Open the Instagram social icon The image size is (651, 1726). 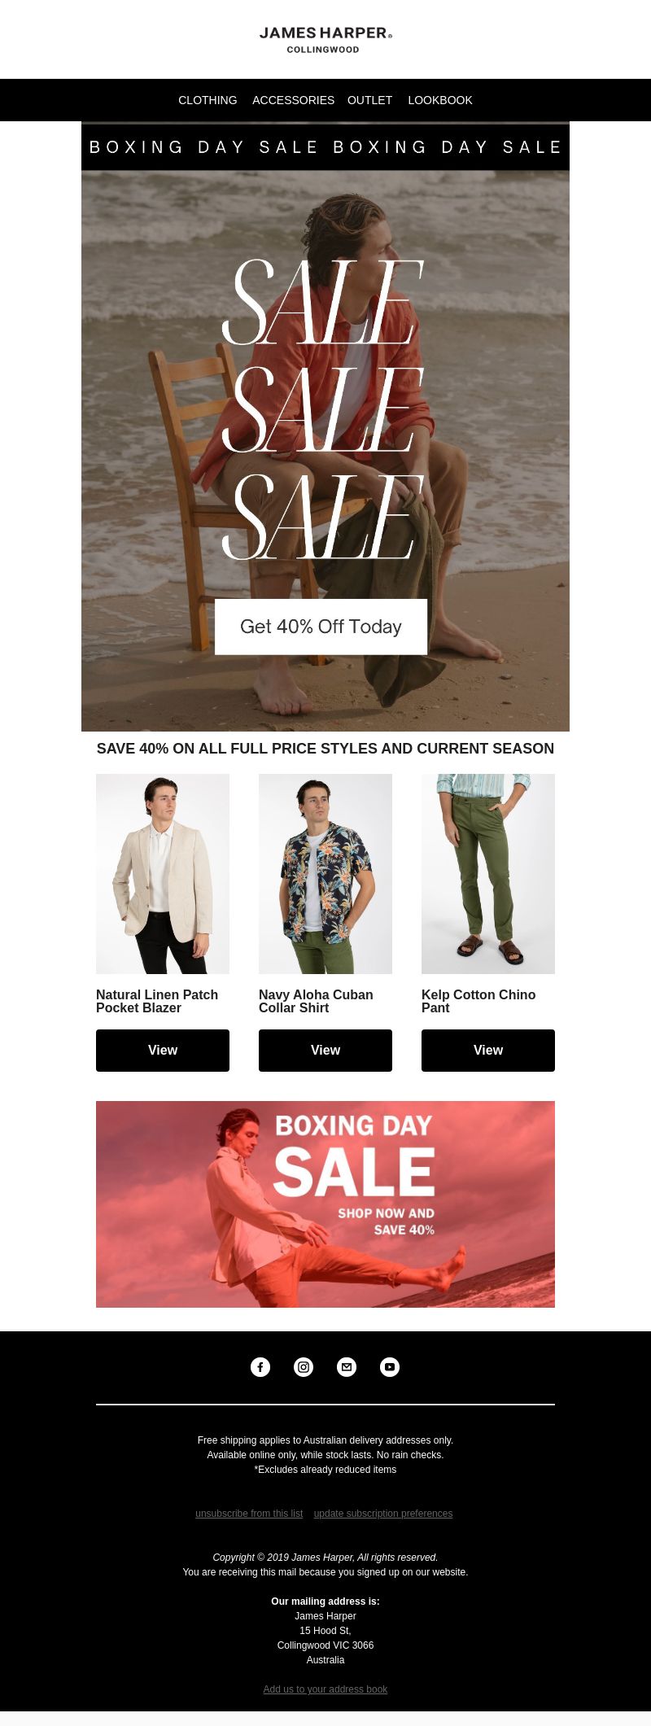(x=304, y=1367)
